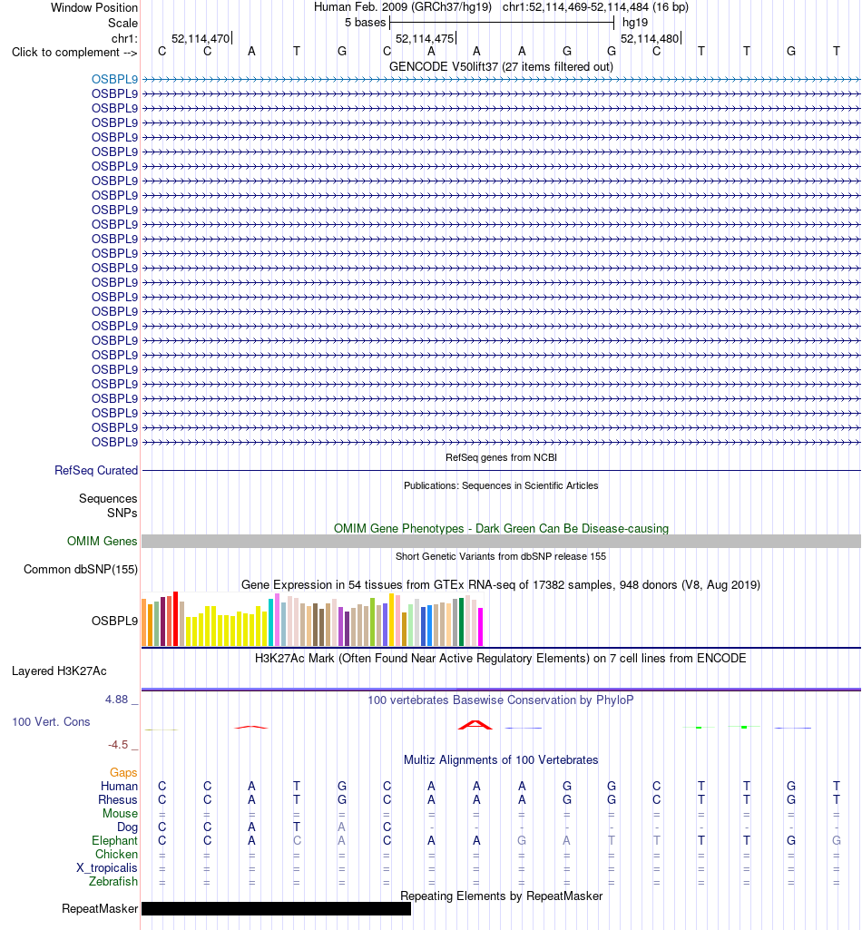
Task: Click the dark green GTEx expression bar
Action: coord(461,622)
